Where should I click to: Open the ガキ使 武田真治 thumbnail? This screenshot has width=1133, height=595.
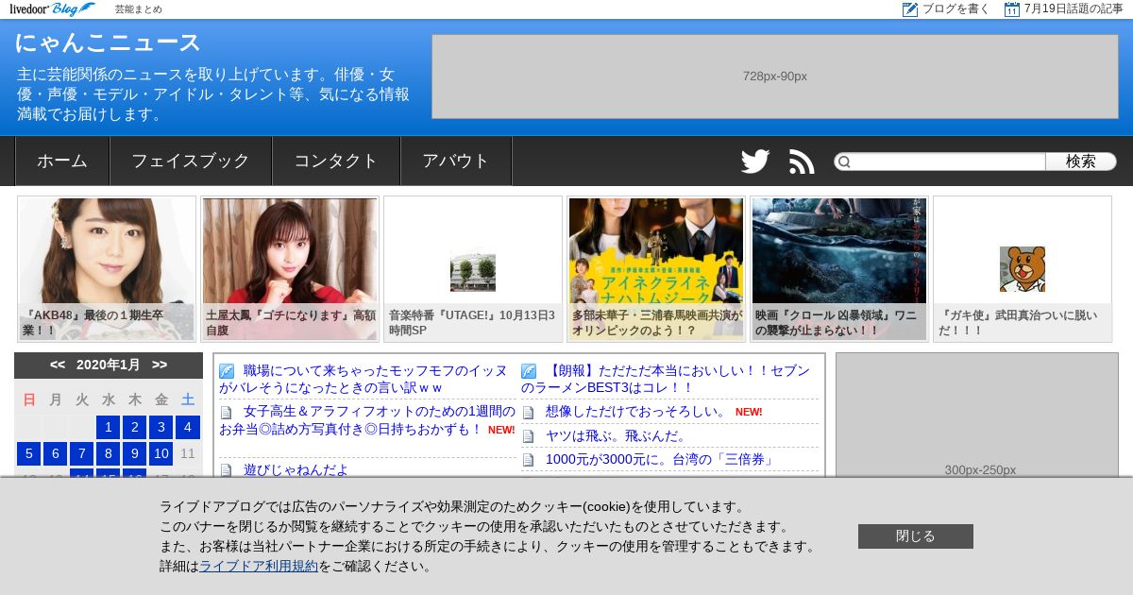pos(1023,269)
